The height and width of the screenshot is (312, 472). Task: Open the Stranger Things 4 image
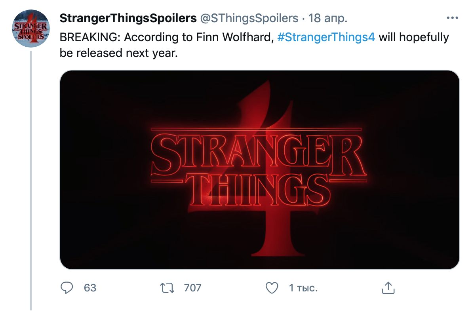[260, 170]
